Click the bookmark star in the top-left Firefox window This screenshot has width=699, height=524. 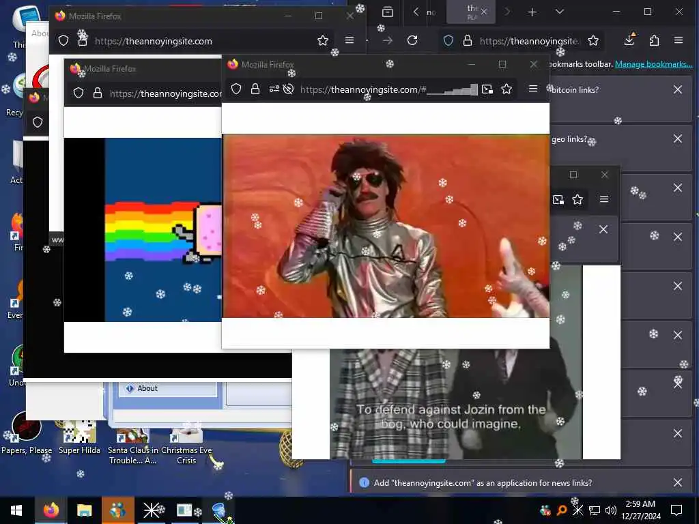pyautogui.click(x=323, y=40)
